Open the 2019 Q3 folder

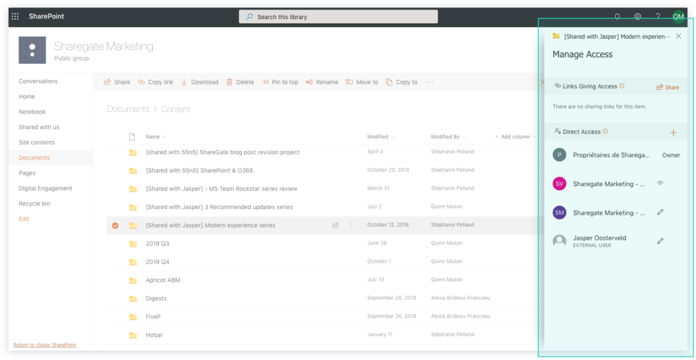coord(158,243)
